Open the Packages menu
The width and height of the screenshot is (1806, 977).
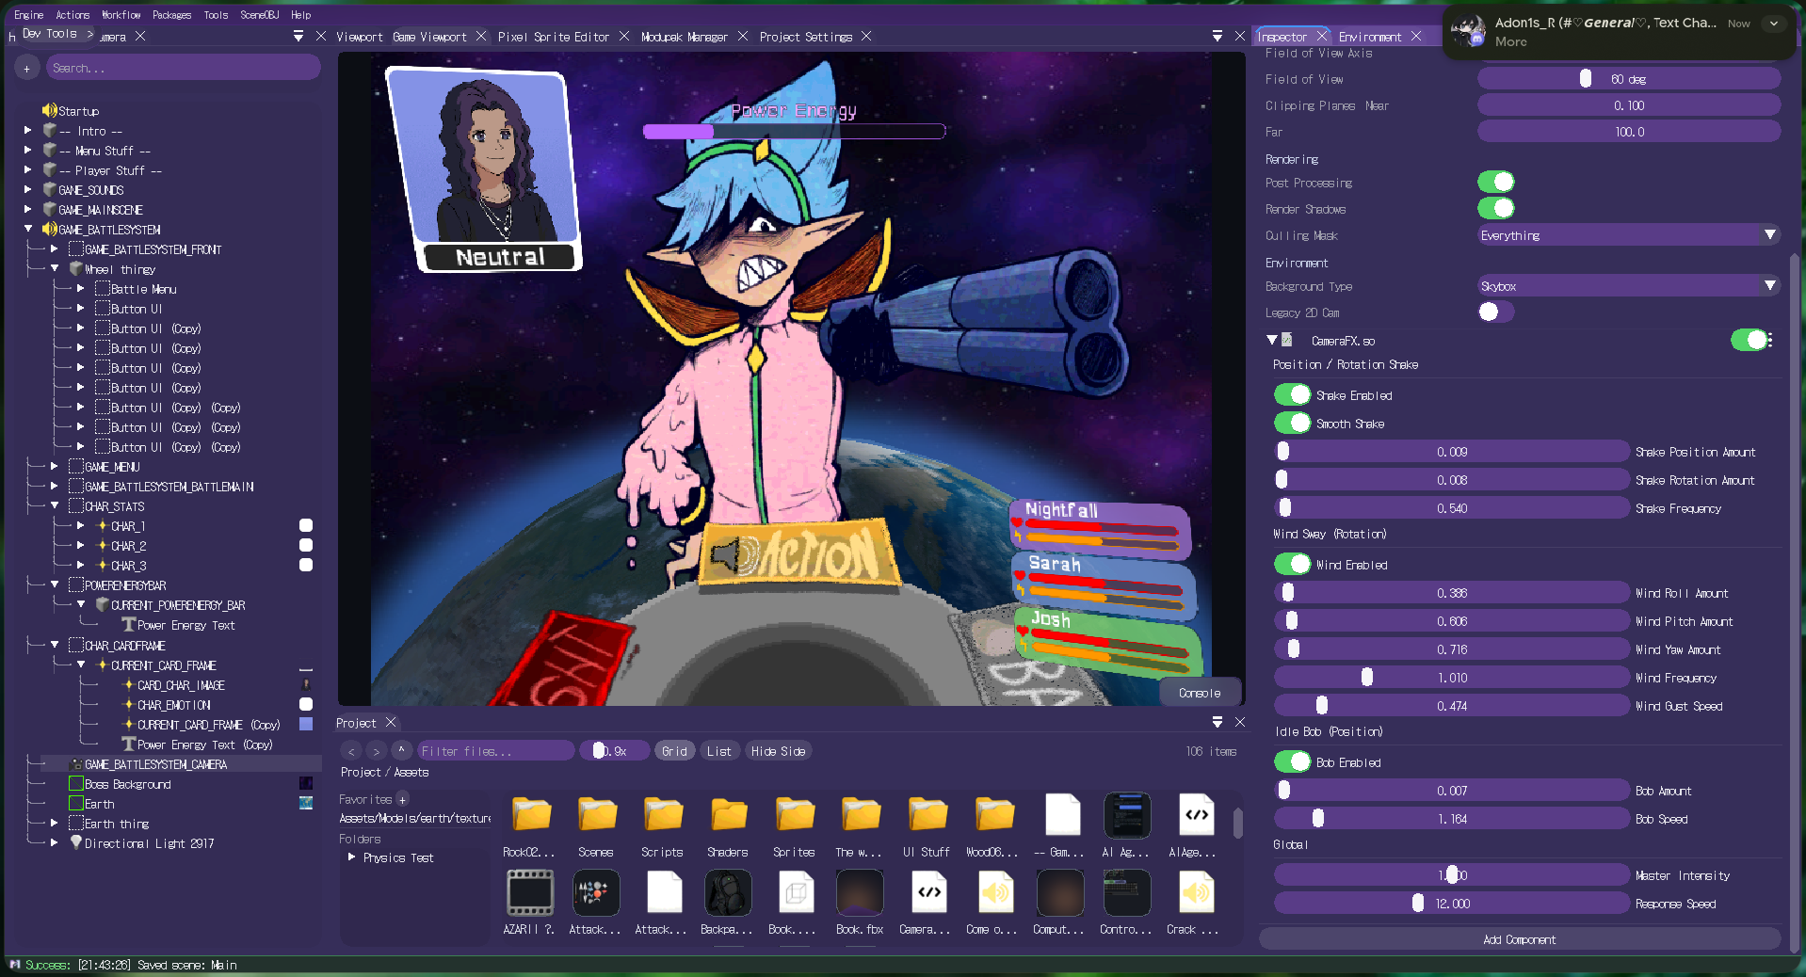click(171, 14)
